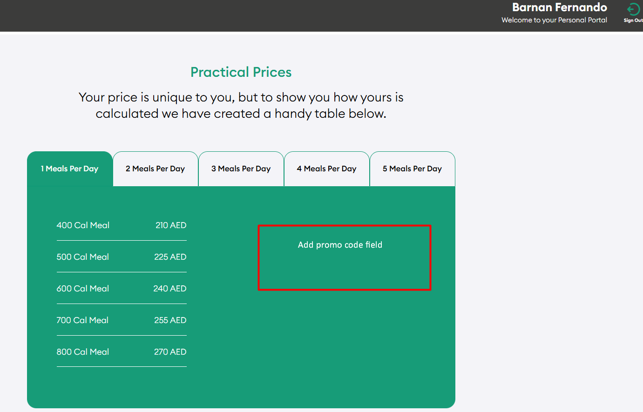Select the 500 Cal Meal label

coord(83,257)
